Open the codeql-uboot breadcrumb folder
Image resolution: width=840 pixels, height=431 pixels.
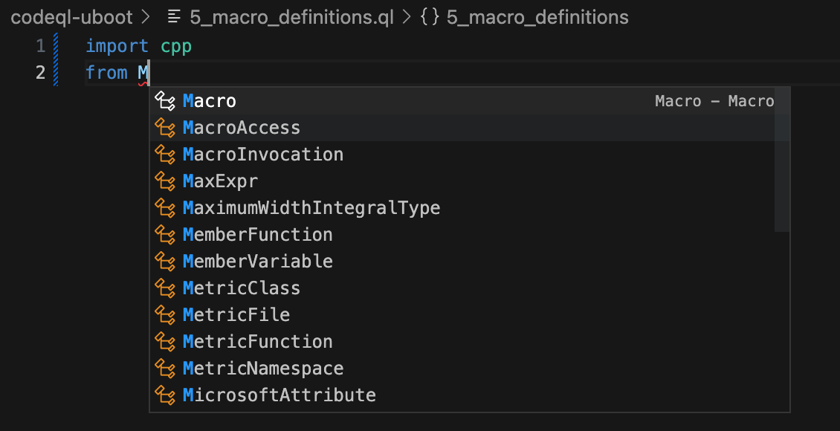[71, 17]
